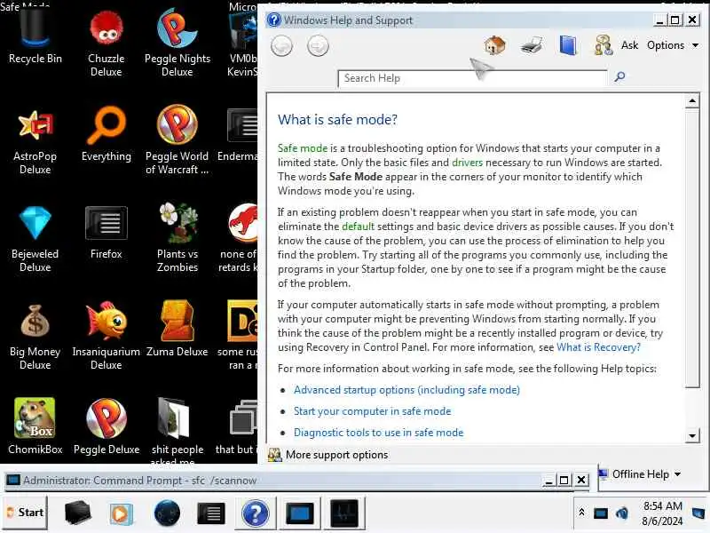Click the Show desktop tray icon
The height and width of the screenshot is (533, 710).
pyautogui.click(x=698, y=513)
